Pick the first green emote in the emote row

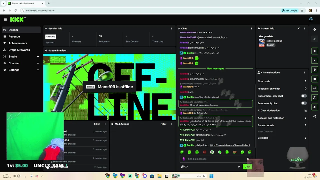[x=182, y=152]
